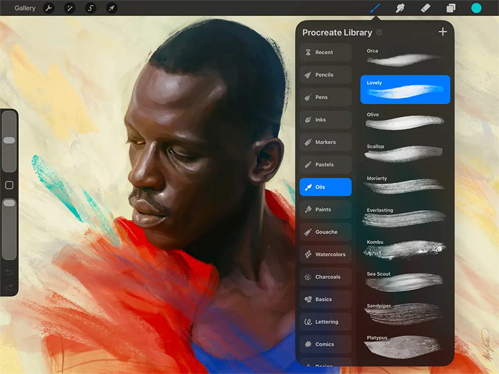The image size is (499, 374).
Task: Click the square modify button on sidebar
Action: (9, 185)
